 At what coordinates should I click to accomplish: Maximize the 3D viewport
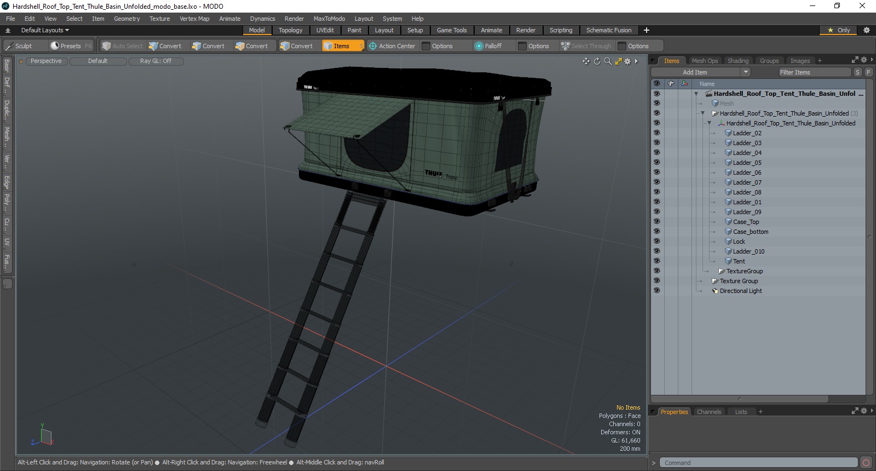click(618, 61)
